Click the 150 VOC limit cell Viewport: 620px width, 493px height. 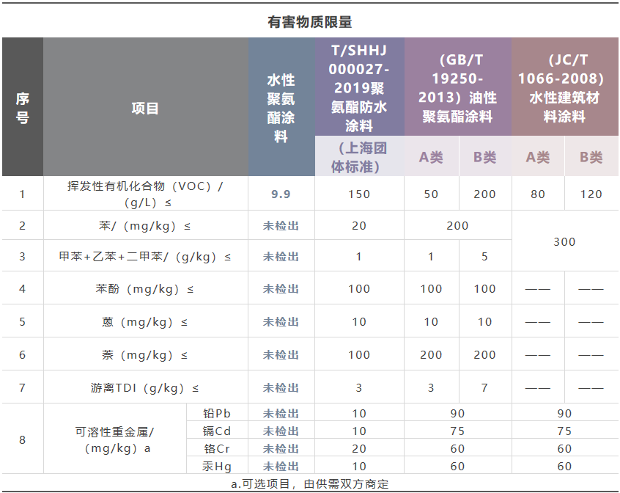point(359,194)
